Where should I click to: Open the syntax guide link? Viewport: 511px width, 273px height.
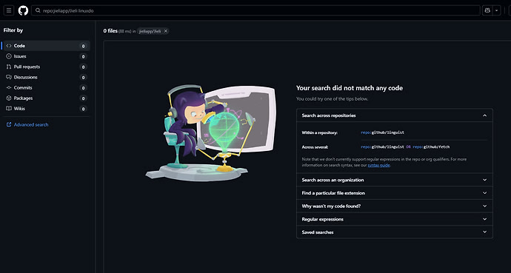tap(378, 165)
